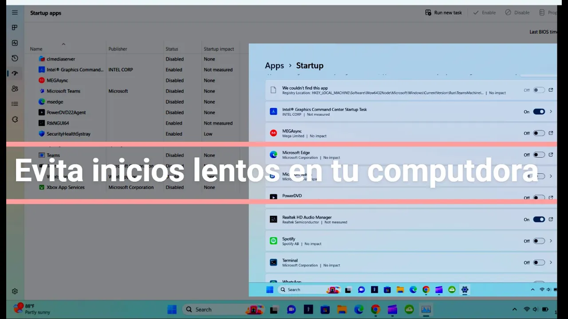Click Settings gear icon in inner taskbar
This screenshot has width=568, height=319.
465,290
